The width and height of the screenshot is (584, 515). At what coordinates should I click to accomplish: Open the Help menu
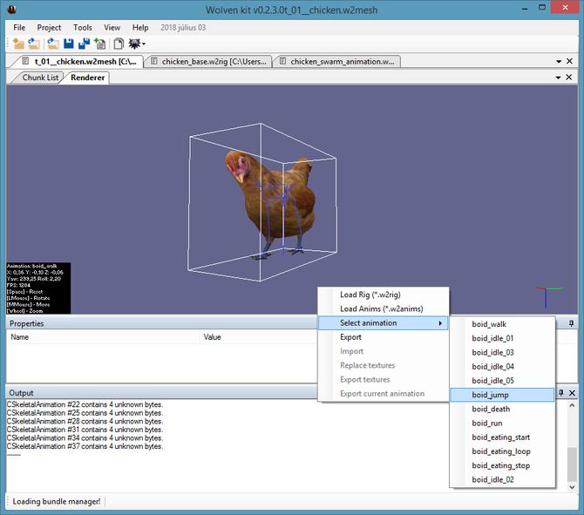click(140, 28)
